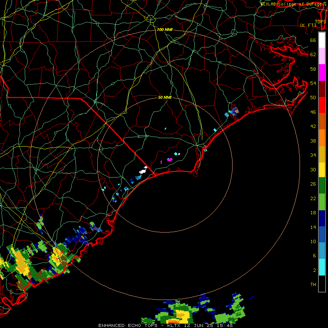Click the large magenta echo cell inland
The image size is (328, 328).
click(169, 160)
